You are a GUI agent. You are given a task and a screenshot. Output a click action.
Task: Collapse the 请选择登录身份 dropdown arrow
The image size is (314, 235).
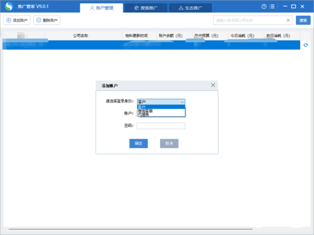click(182, 101)
